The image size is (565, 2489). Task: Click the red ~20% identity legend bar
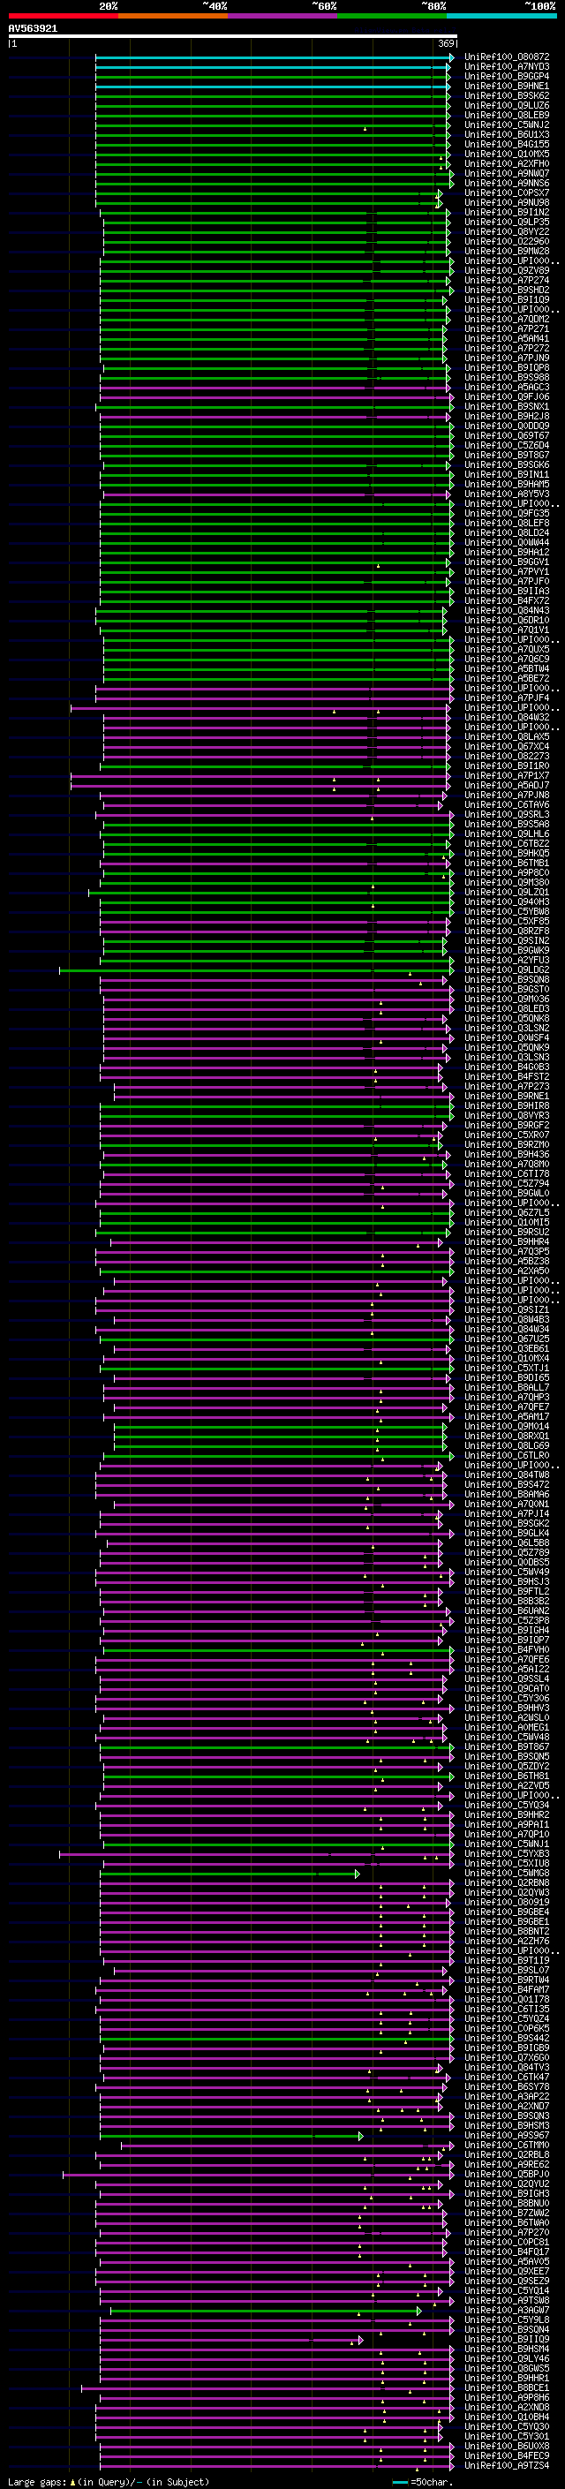pyautogui.click(x=63, y=16)
